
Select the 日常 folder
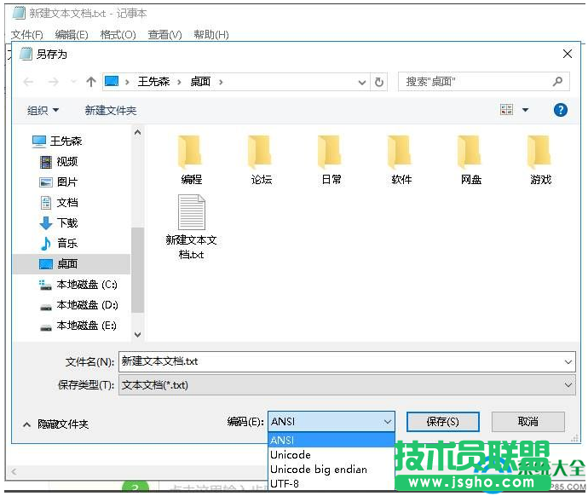(331, 160)
